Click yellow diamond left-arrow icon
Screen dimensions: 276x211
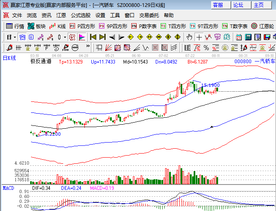coord(130,37)
